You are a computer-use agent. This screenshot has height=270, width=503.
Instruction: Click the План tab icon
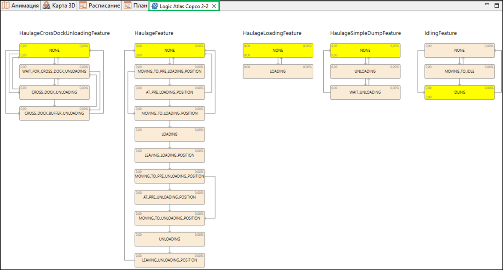(127, 6)
